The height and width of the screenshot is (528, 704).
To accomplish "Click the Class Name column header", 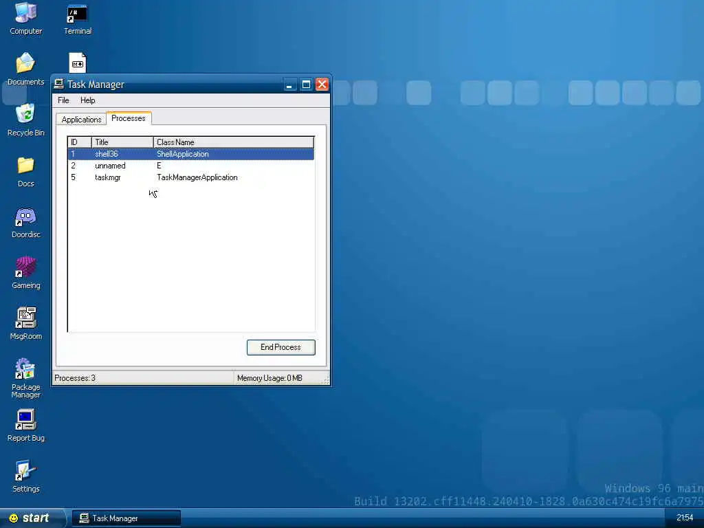I will [x=234, y=142].
